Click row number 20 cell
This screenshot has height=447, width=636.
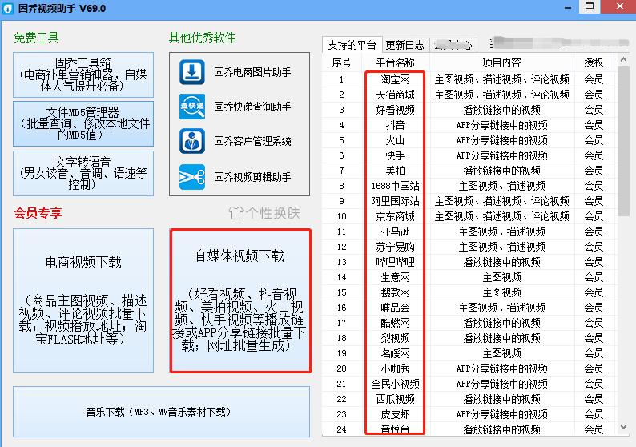click(341, 368)
